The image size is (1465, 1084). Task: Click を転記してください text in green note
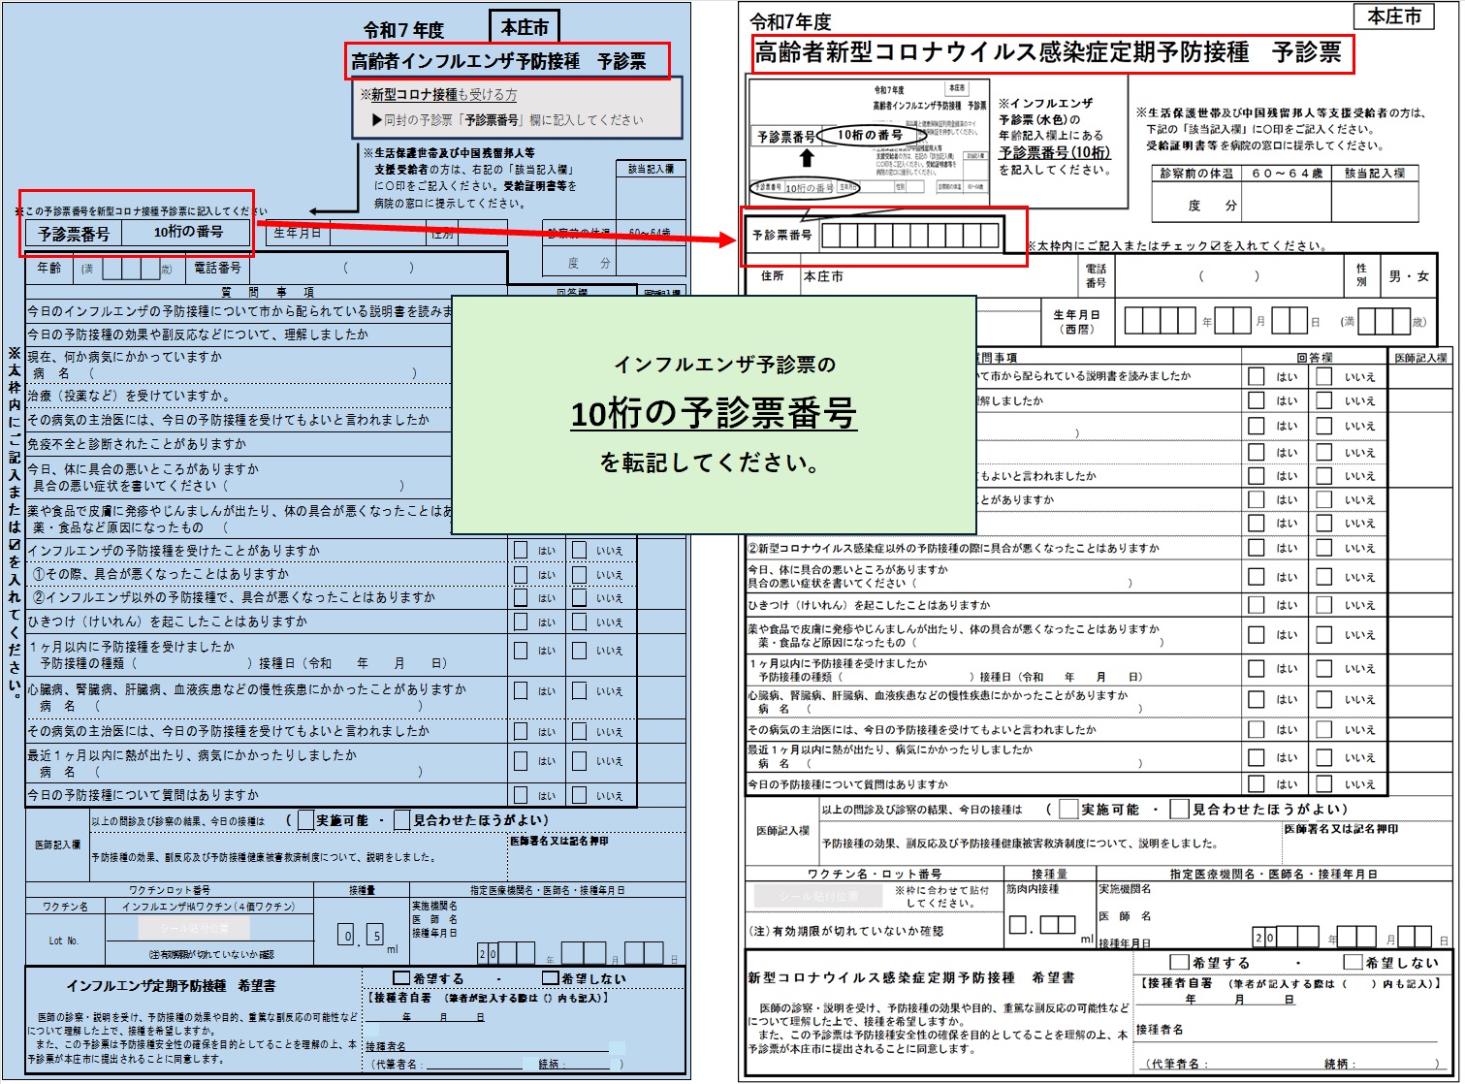711,463
